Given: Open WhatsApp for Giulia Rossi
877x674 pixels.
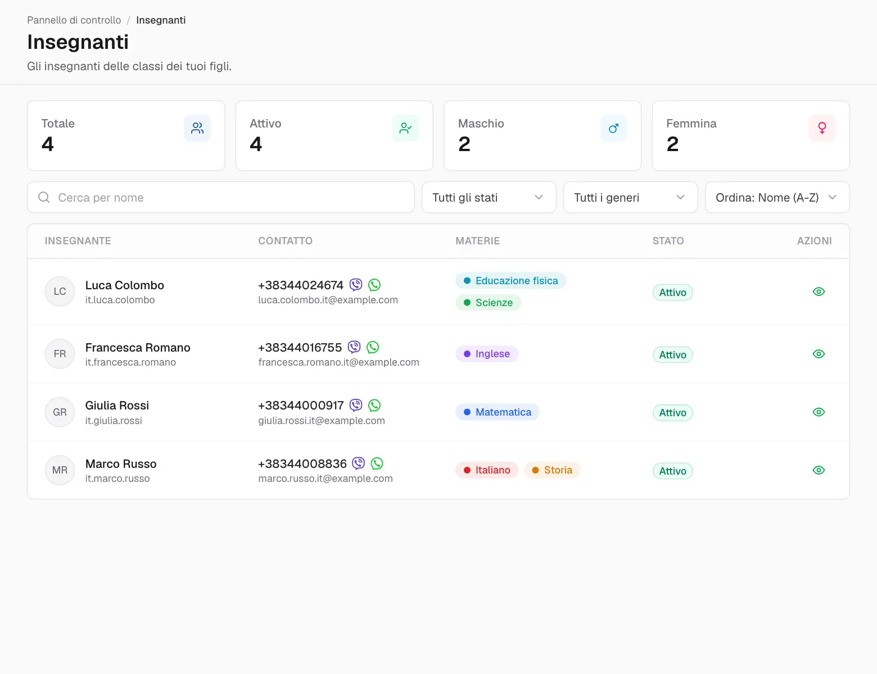Looking at the screenshot, I should [374, 405].
